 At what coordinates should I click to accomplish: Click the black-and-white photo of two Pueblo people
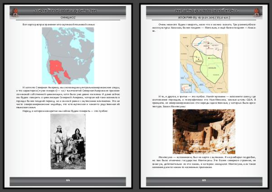click(68, 141)
